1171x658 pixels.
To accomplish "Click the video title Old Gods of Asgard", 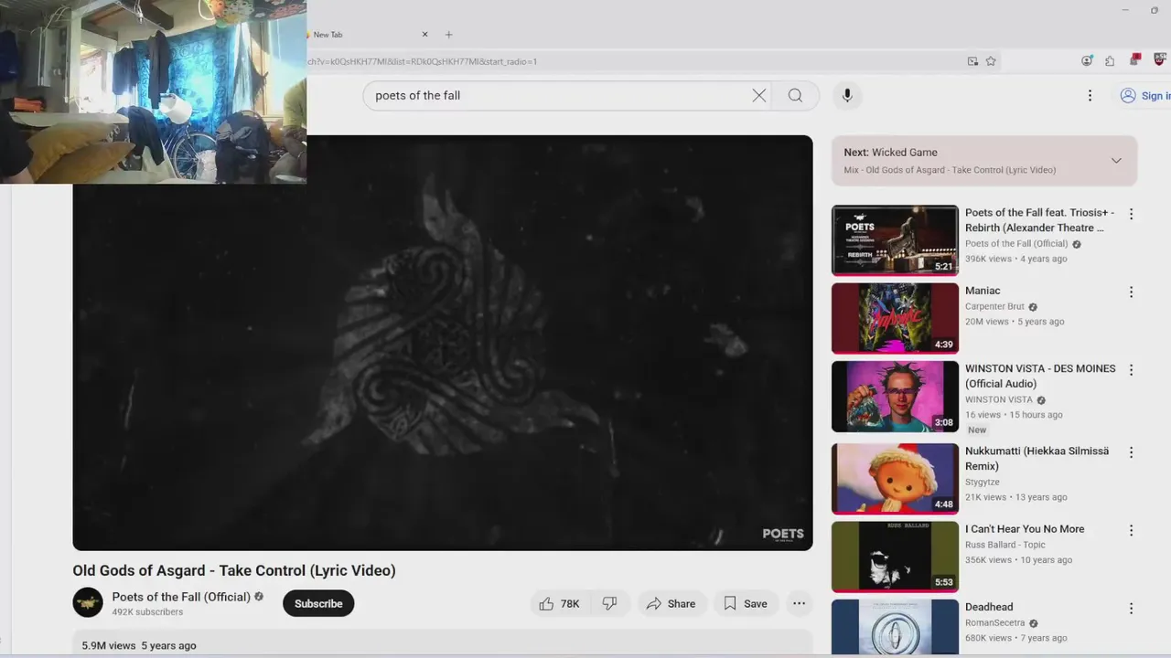I will [234, 570].
